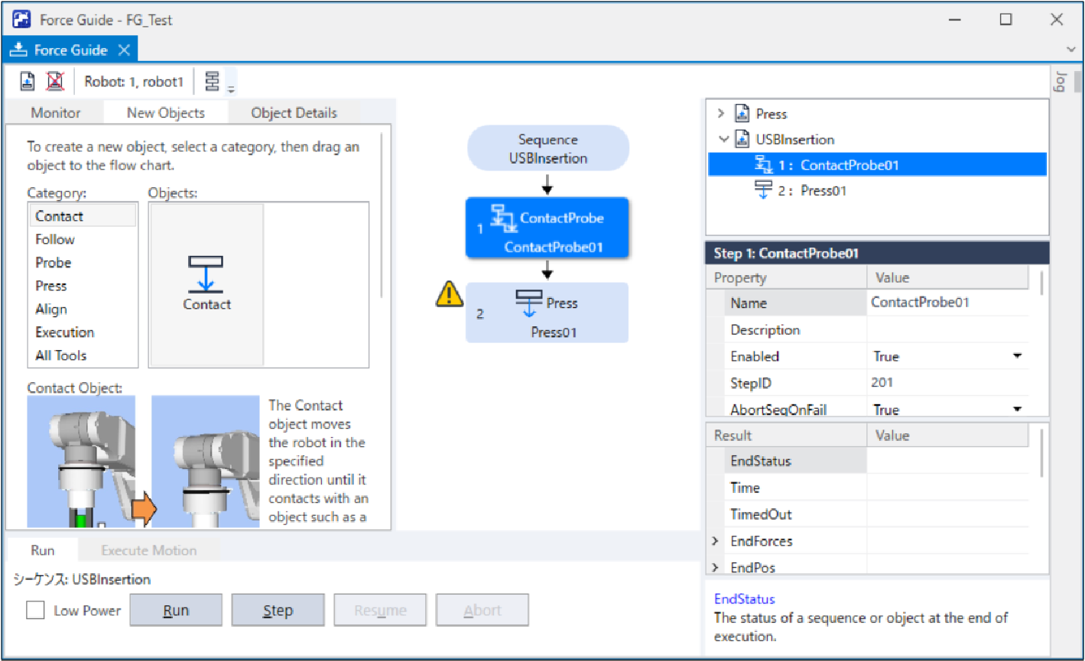Select the Press01 step block in flow chart
1085x661 pixels.
[x=547, y=313]
